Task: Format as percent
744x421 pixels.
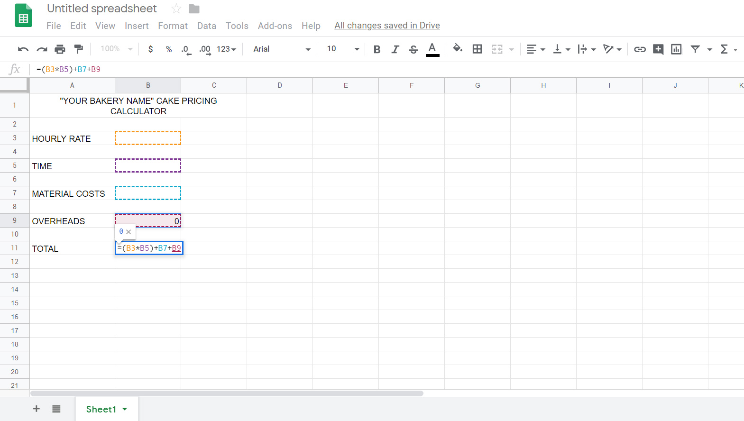Action: pyautogui.click(x=169, y=49)
